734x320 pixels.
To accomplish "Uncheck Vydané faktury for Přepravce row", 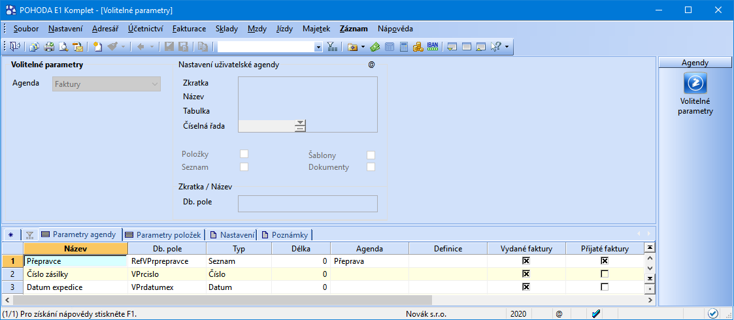I will (525, 261).
